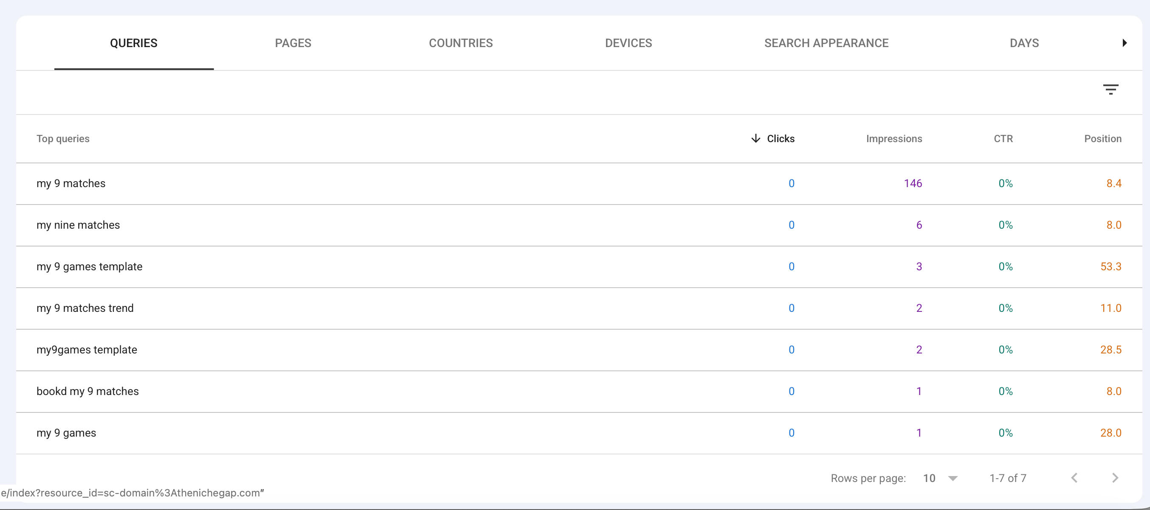Sort by the Clicks column header
Screen dimensions: 1150x510
(773, 139)
